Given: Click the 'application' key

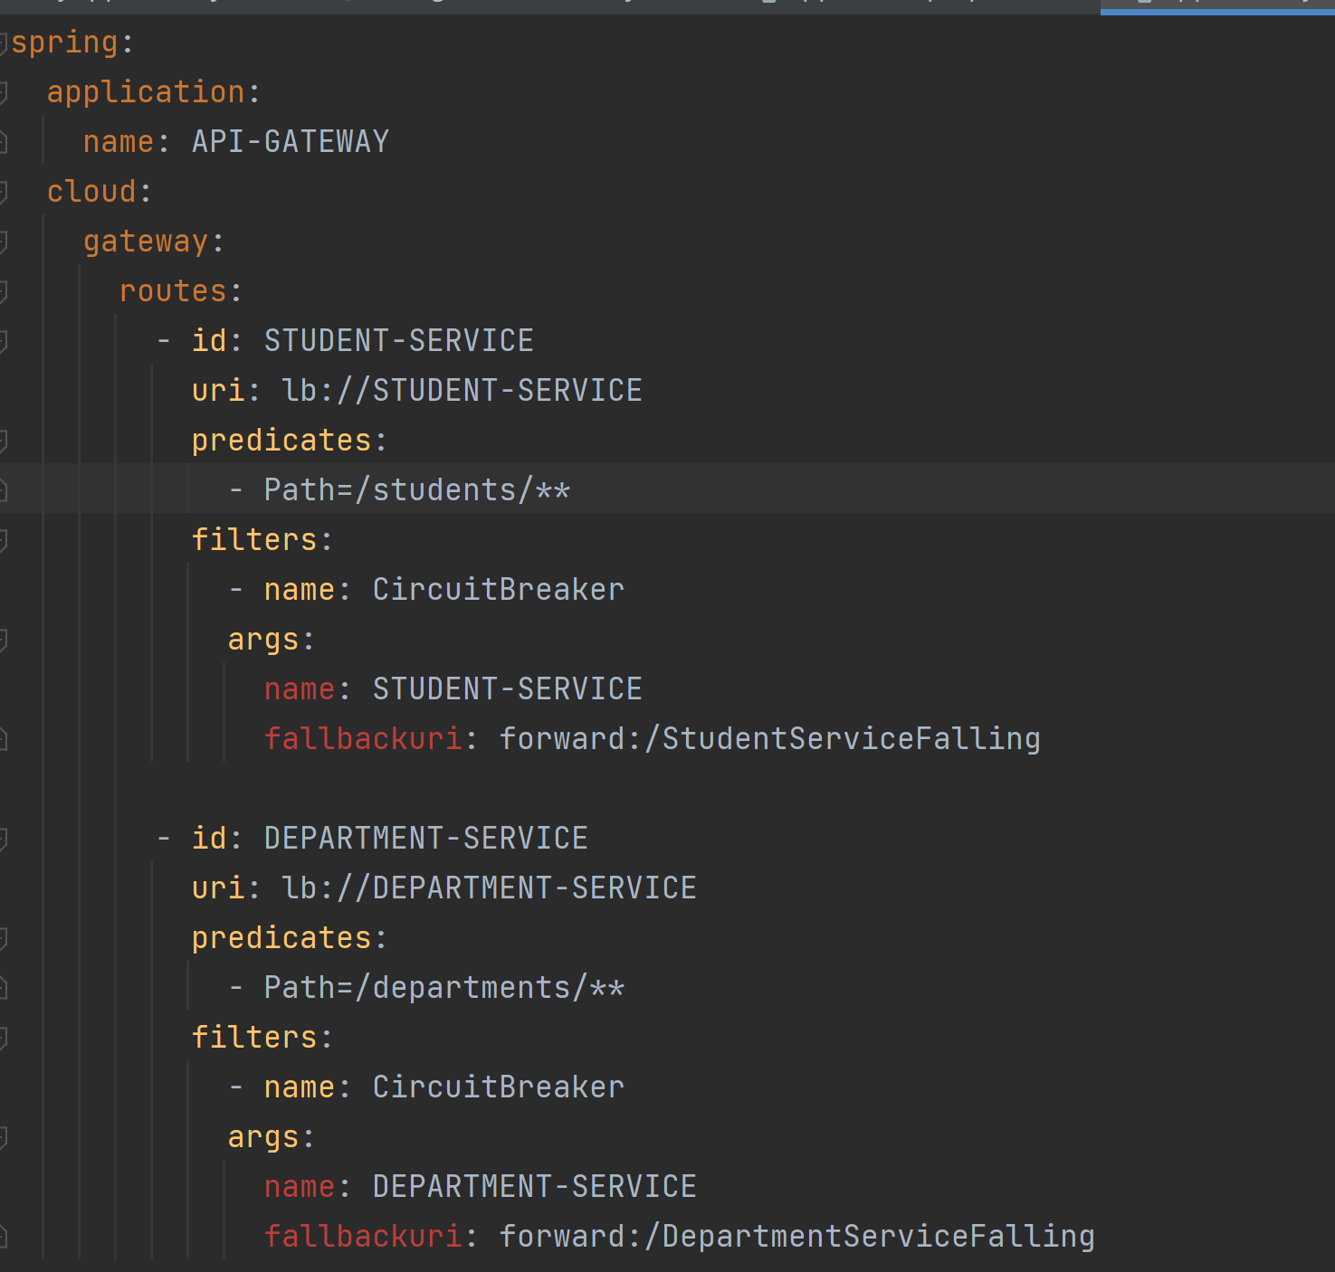Looking at the screenshot, I should coord(146,92).
